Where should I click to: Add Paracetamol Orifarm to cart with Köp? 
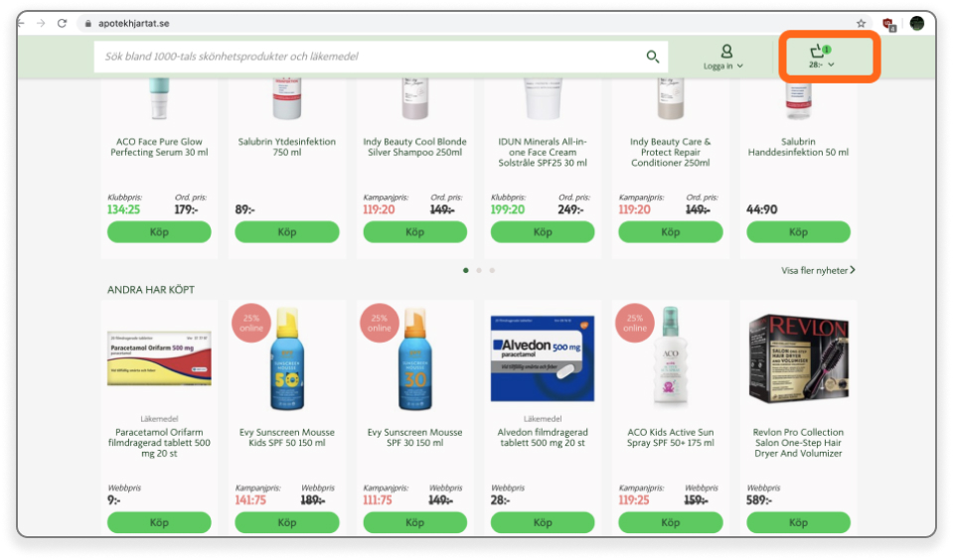(159, 522)
